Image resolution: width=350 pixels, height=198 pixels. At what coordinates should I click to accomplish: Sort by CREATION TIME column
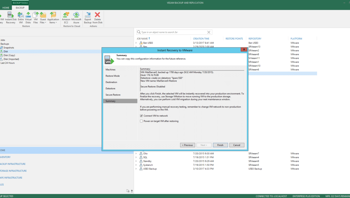coord(201,39)
